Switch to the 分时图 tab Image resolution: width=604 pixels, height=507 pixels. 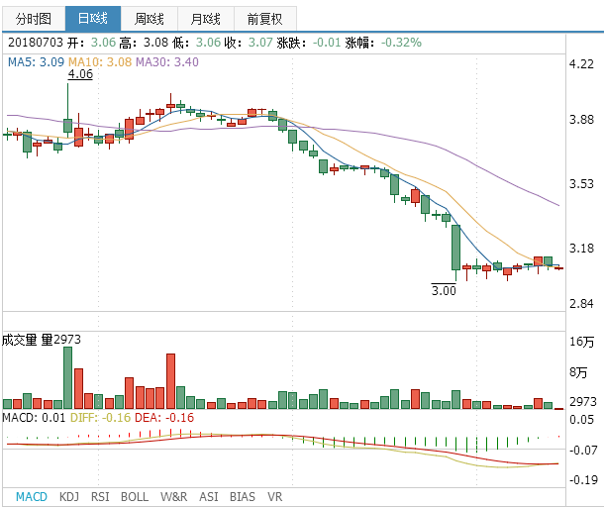tap(34, 19)
